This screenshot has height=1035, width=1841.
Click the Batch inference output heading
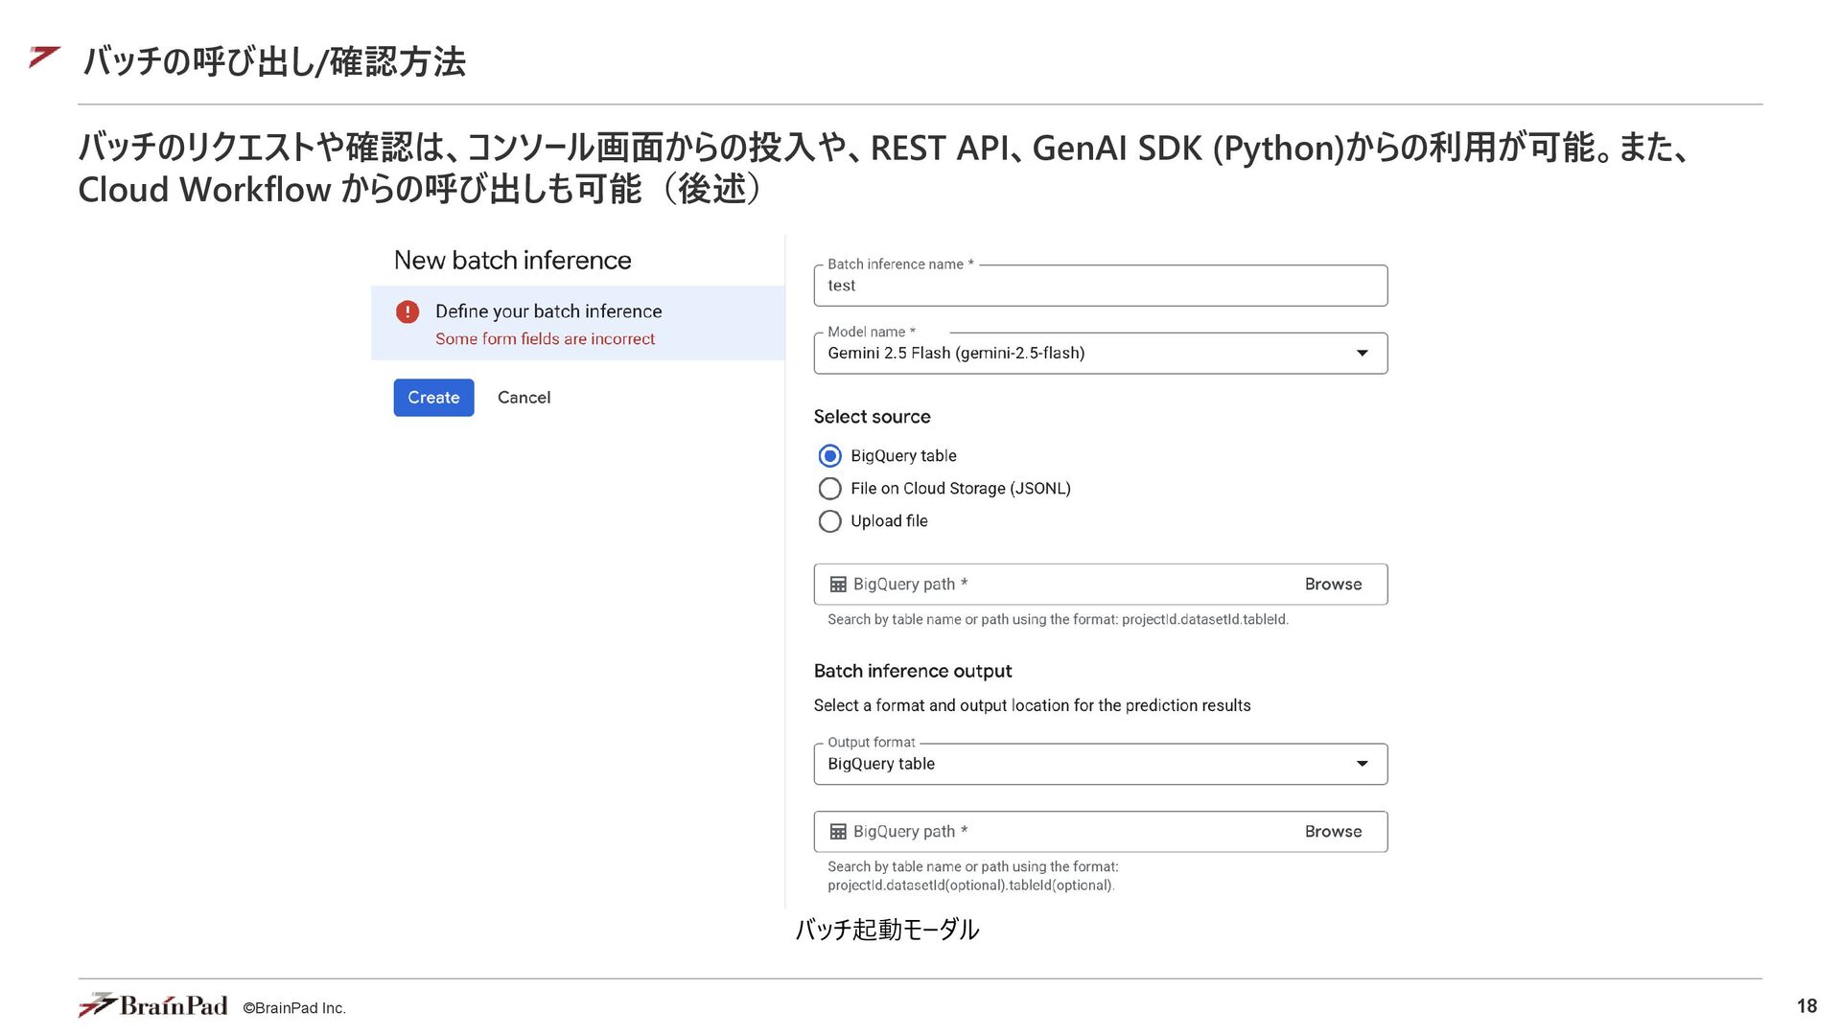pyautogui.click(x=913, y=671)
